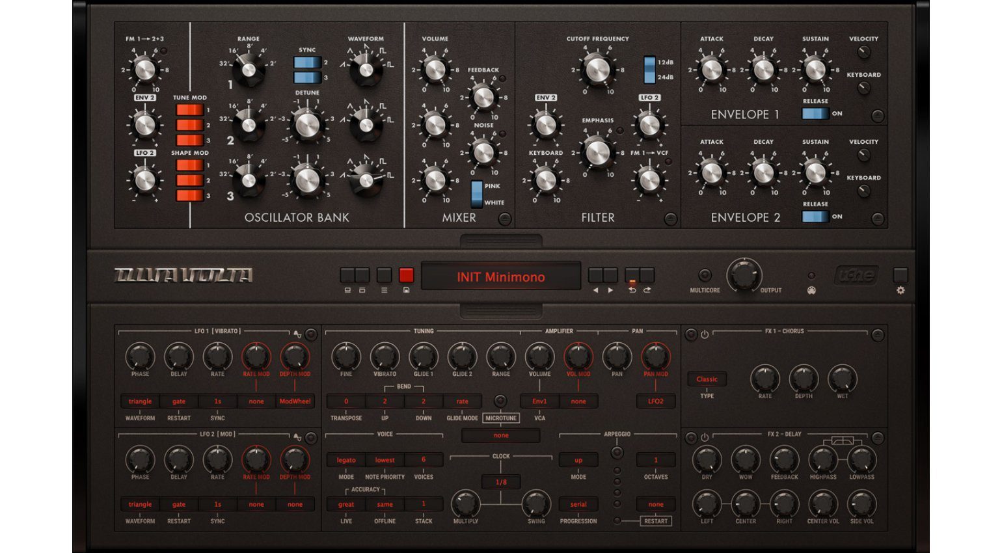Screen dimensions: 1002x553
Task: Open the Clock 1/8 selector
Action: [x=500, y=482]
